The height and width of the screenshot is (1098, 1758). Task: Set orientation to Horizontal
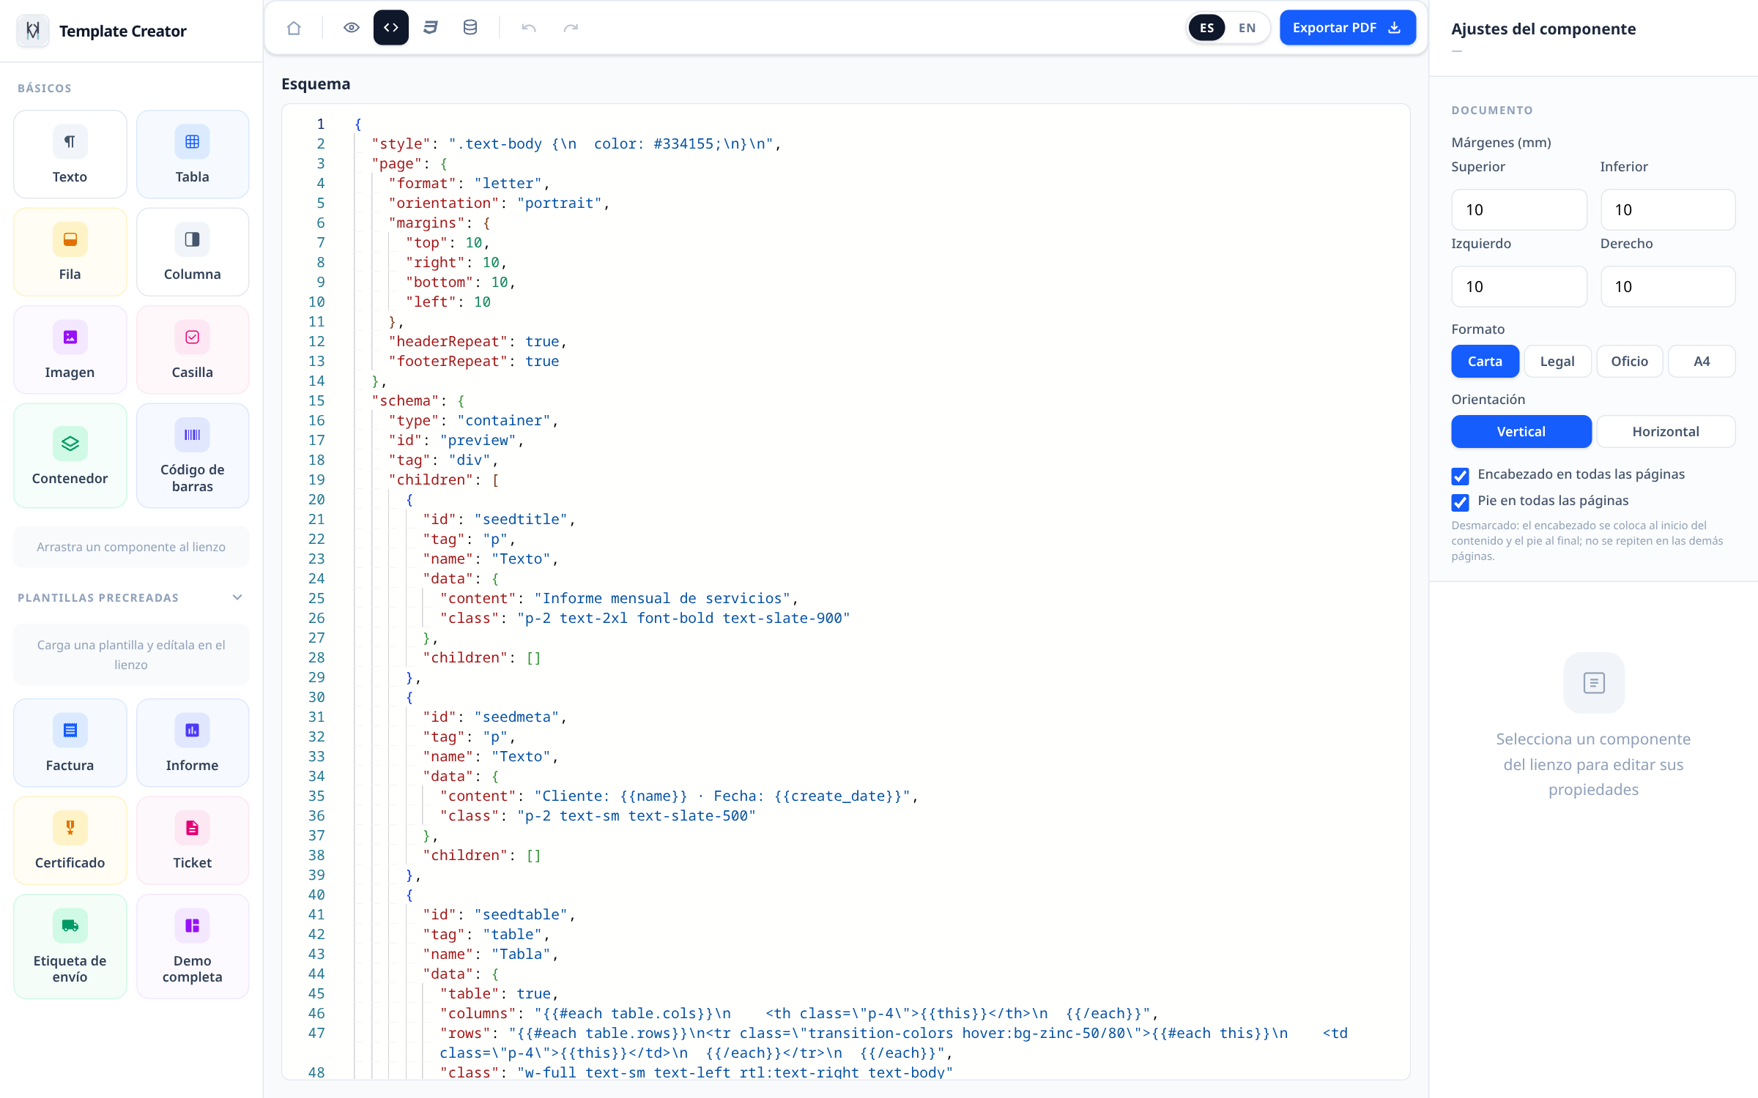[x=1666, y=431]
